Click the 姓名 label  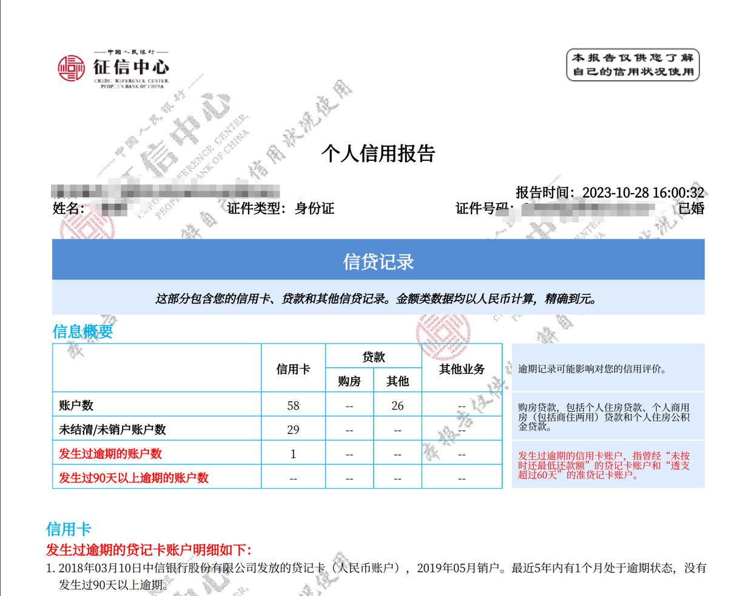[69, 209]
